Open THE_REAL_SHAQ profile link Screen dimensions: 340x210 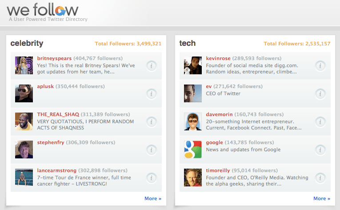[x=58, y=114]
